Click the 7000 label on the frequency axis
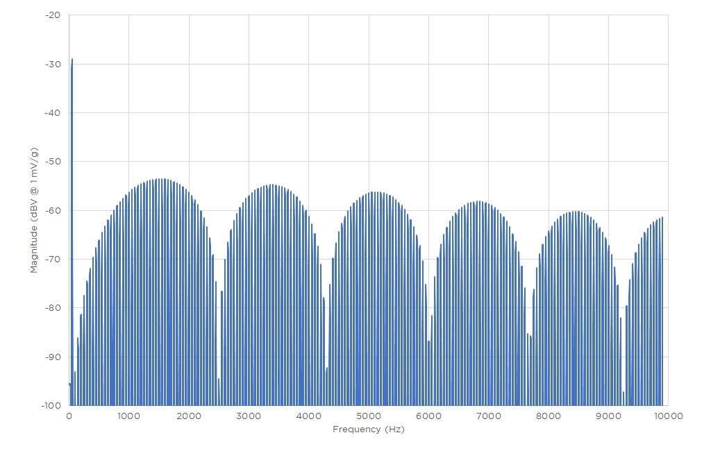The height and width of the screenshot is (451, 711). pyautogui.click(x=488, y=416)
